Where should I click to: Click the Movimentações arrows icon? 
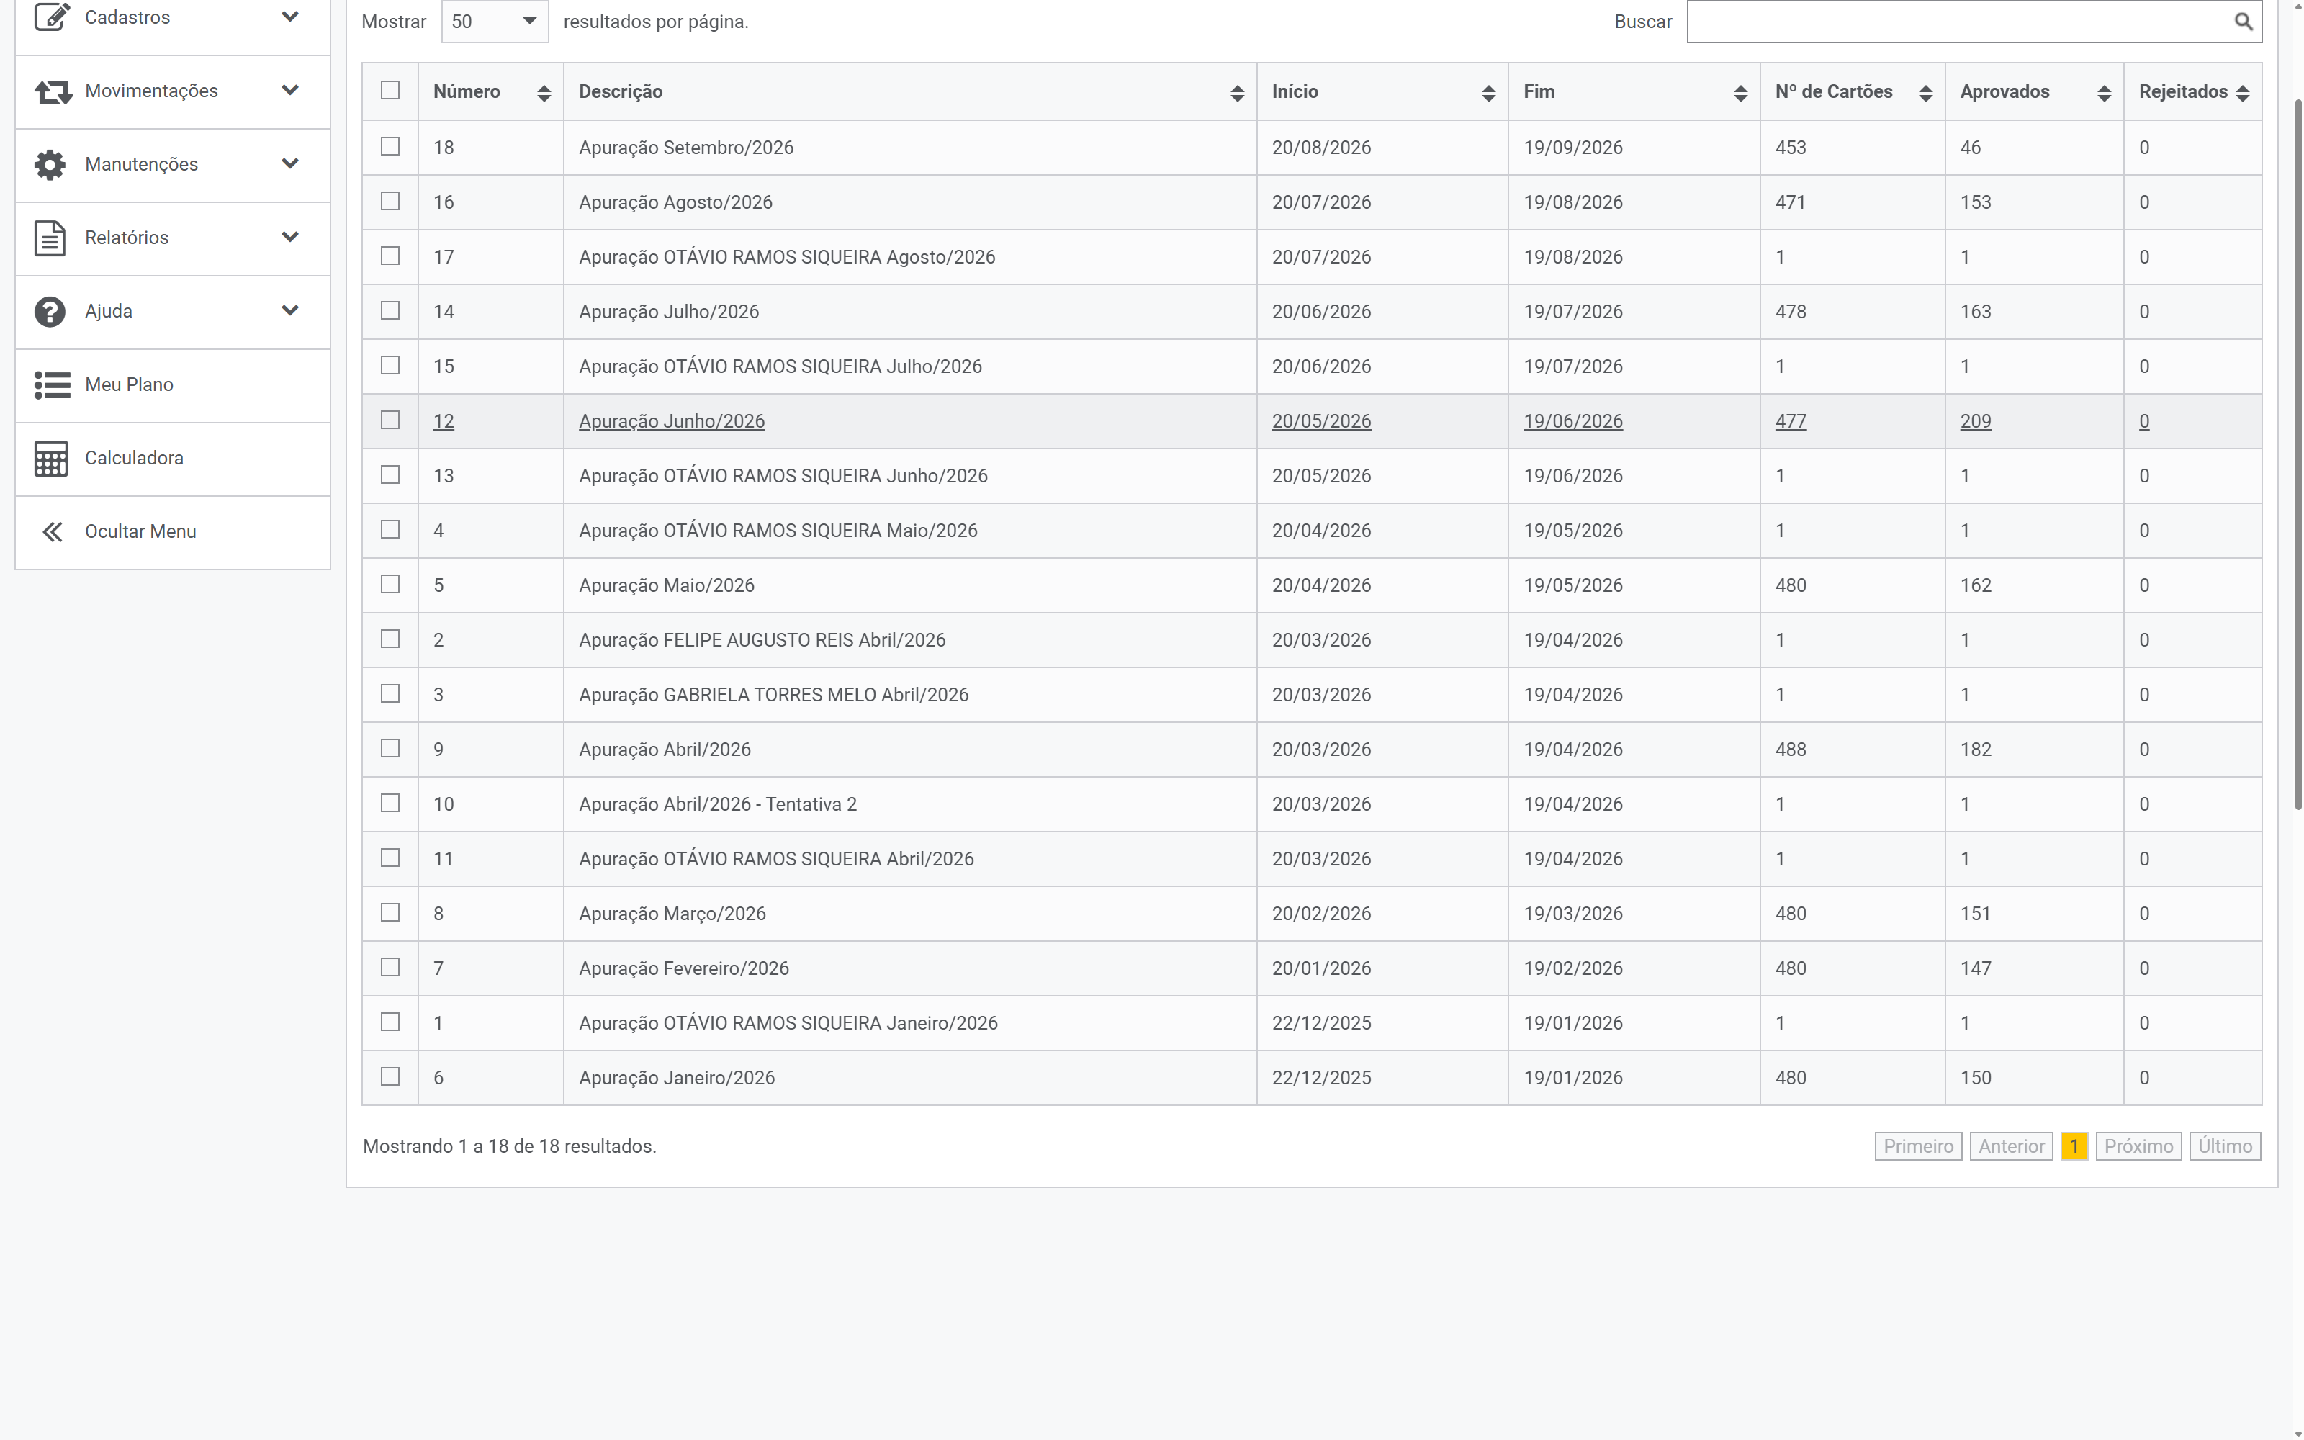(x=53, y=91)
